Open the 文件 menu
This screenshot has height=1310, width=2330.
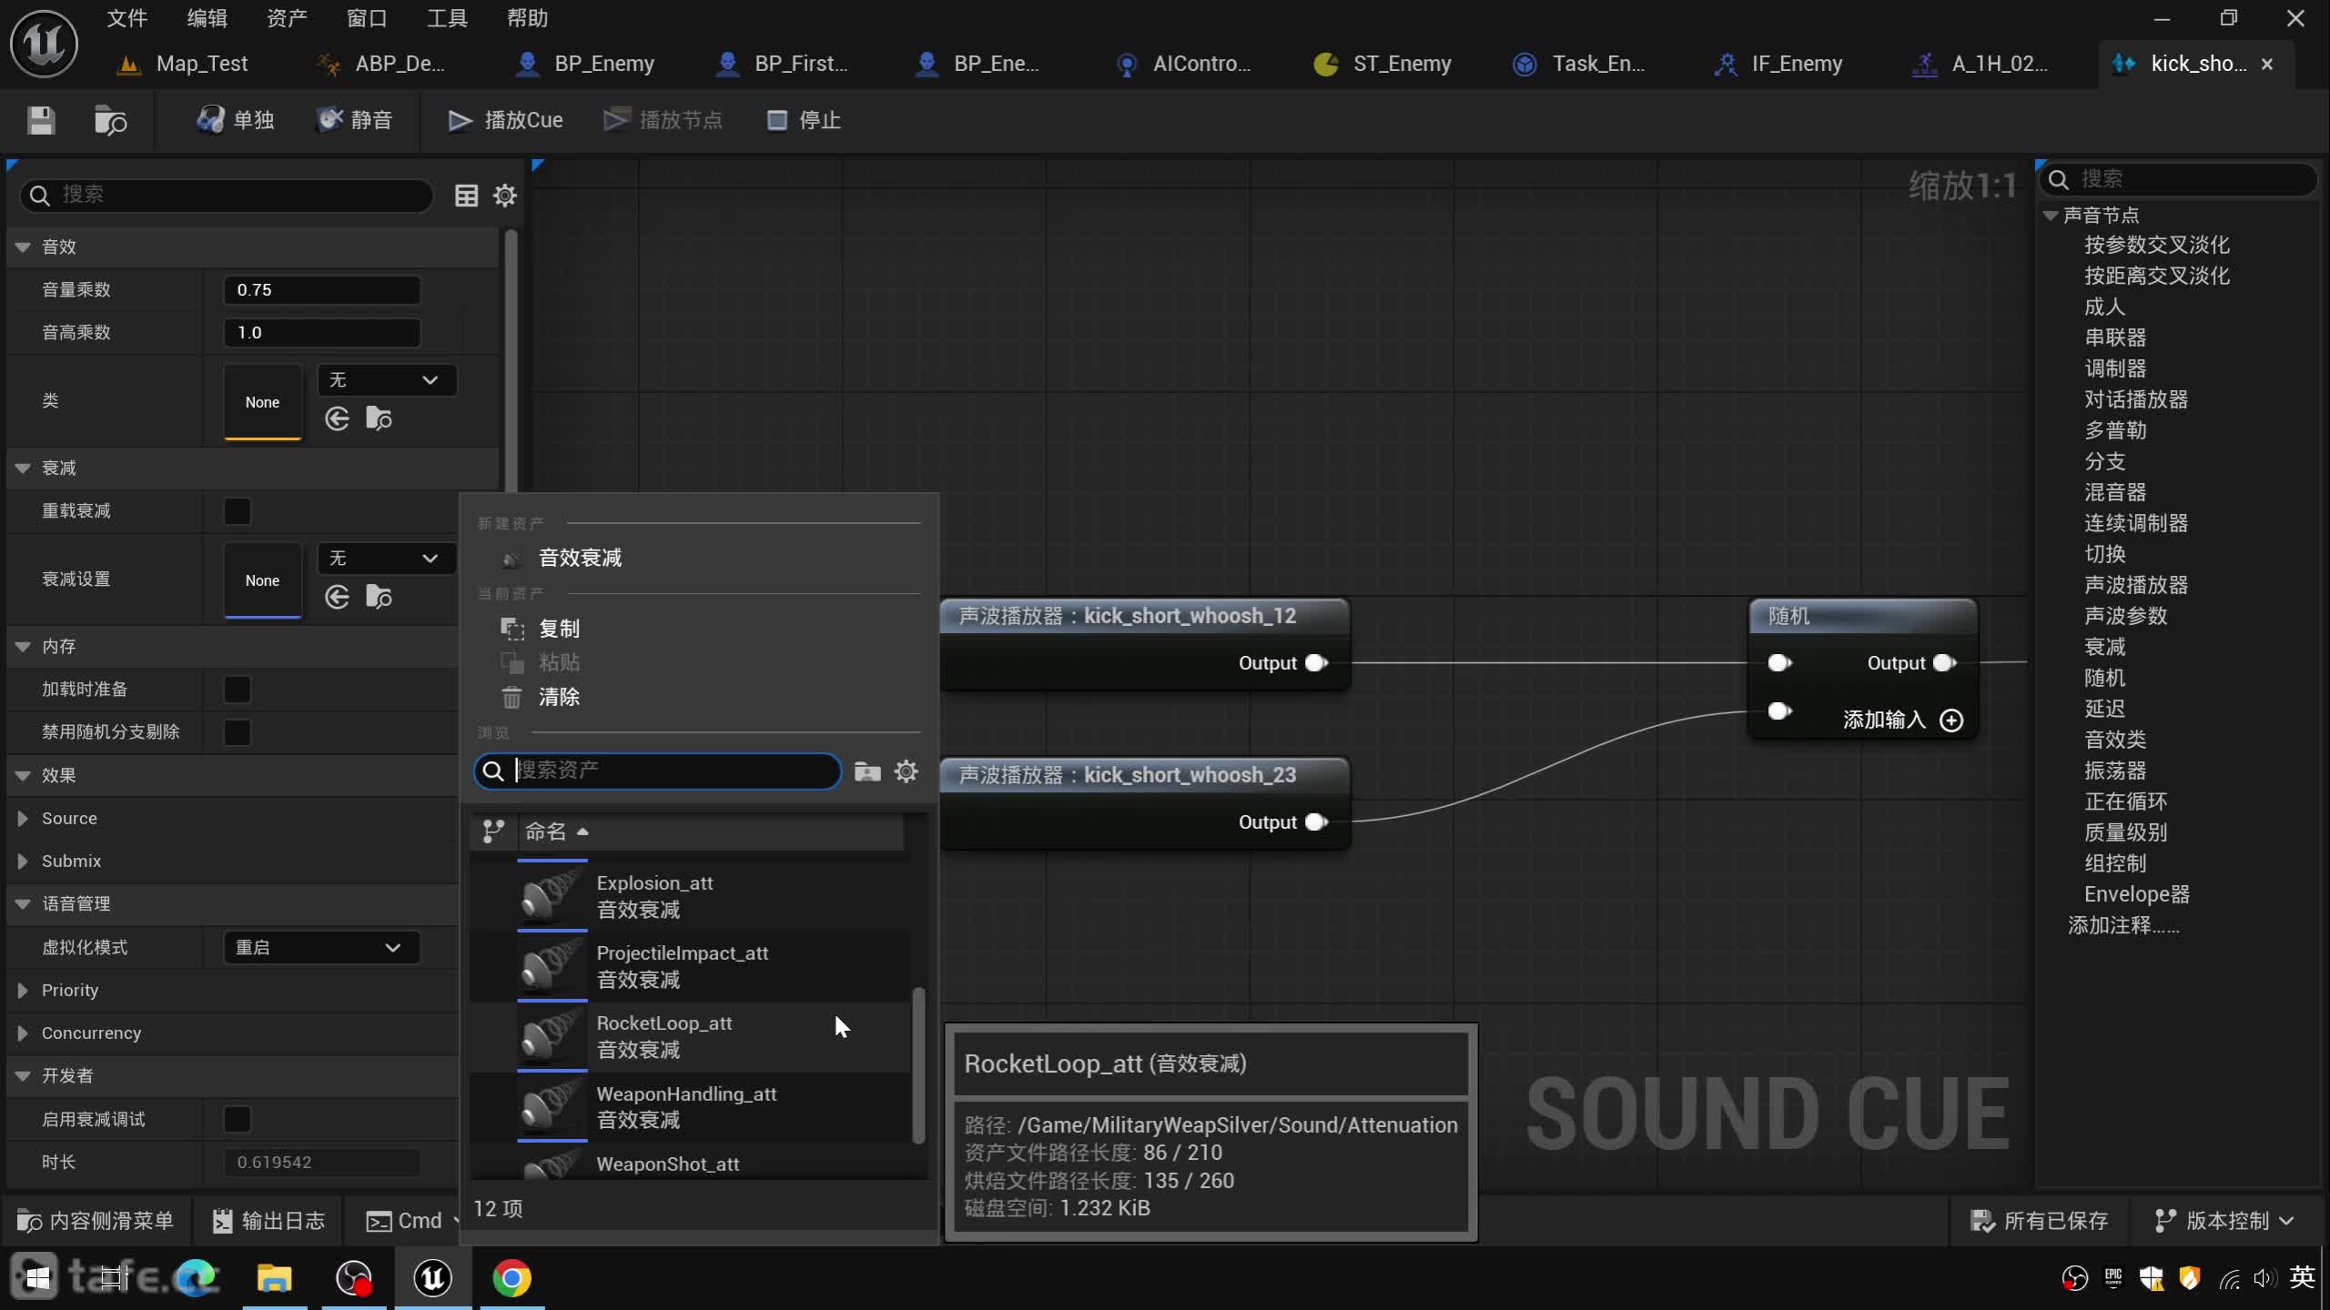point(127,18)
